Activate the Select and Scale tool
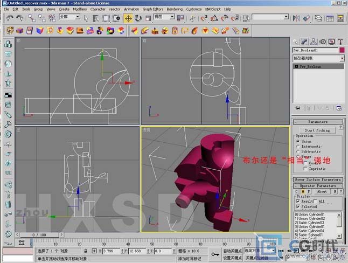348x263 pixels. pyautogui.click(x=148, y=18)
